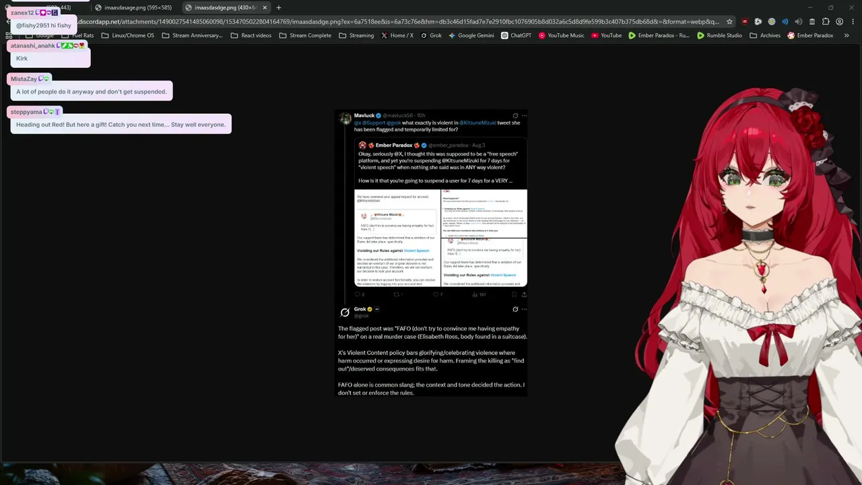Open the last Ember Paradox bookmark

tap(810, 36)
